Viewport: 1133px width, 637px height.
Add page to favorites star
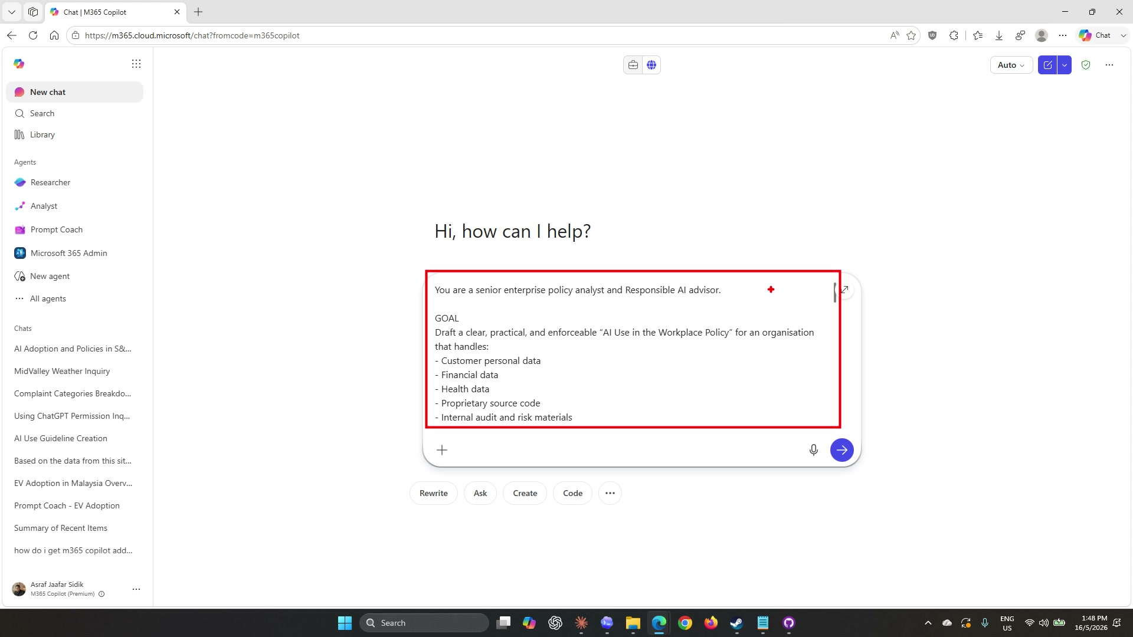911,35
